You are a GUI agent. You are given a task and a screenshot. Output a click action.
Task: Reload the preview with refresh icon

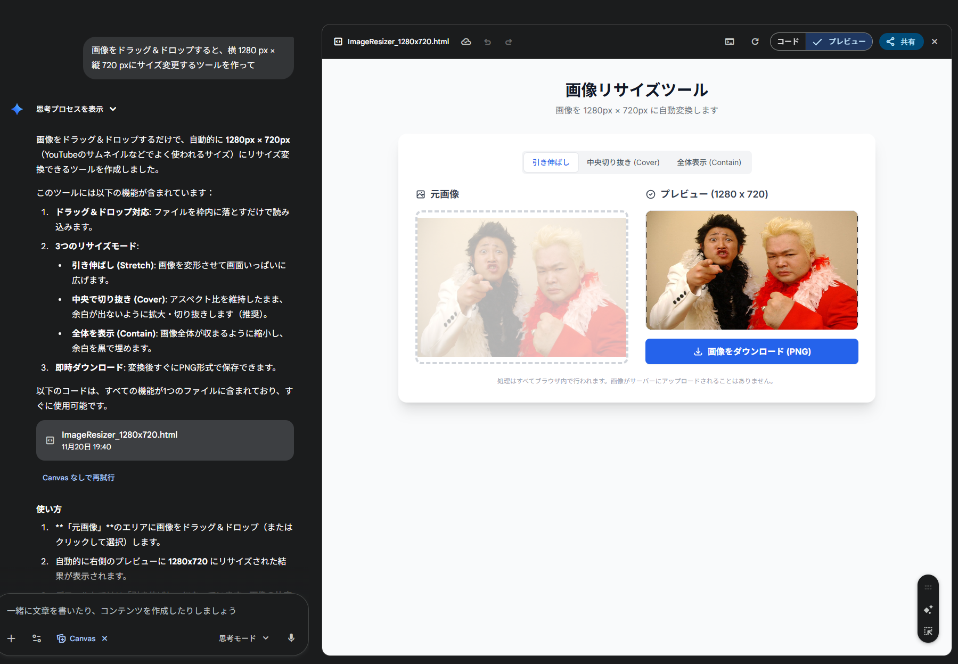[755, 42]
